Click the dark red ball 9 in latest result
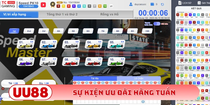 coord(58,6)
